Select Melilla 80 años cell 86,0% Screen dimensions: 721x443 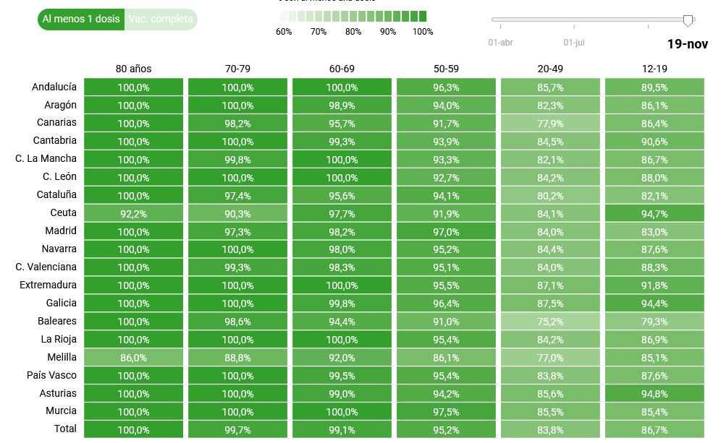click(x=133, y=358)
